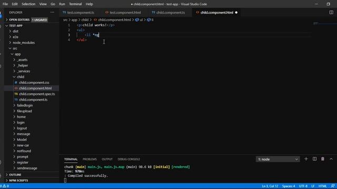Switch to test.component.html tab
337x189 pixels.
coord(125,13)
